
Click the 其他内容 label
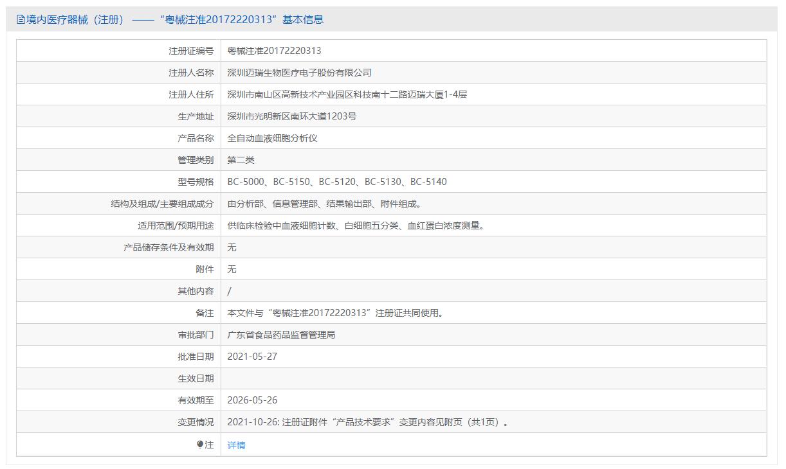[x=196, y=291]
